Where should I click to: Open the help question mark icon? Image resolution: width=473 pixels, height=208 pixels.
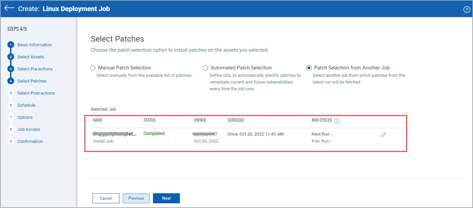tap(467, 9)
